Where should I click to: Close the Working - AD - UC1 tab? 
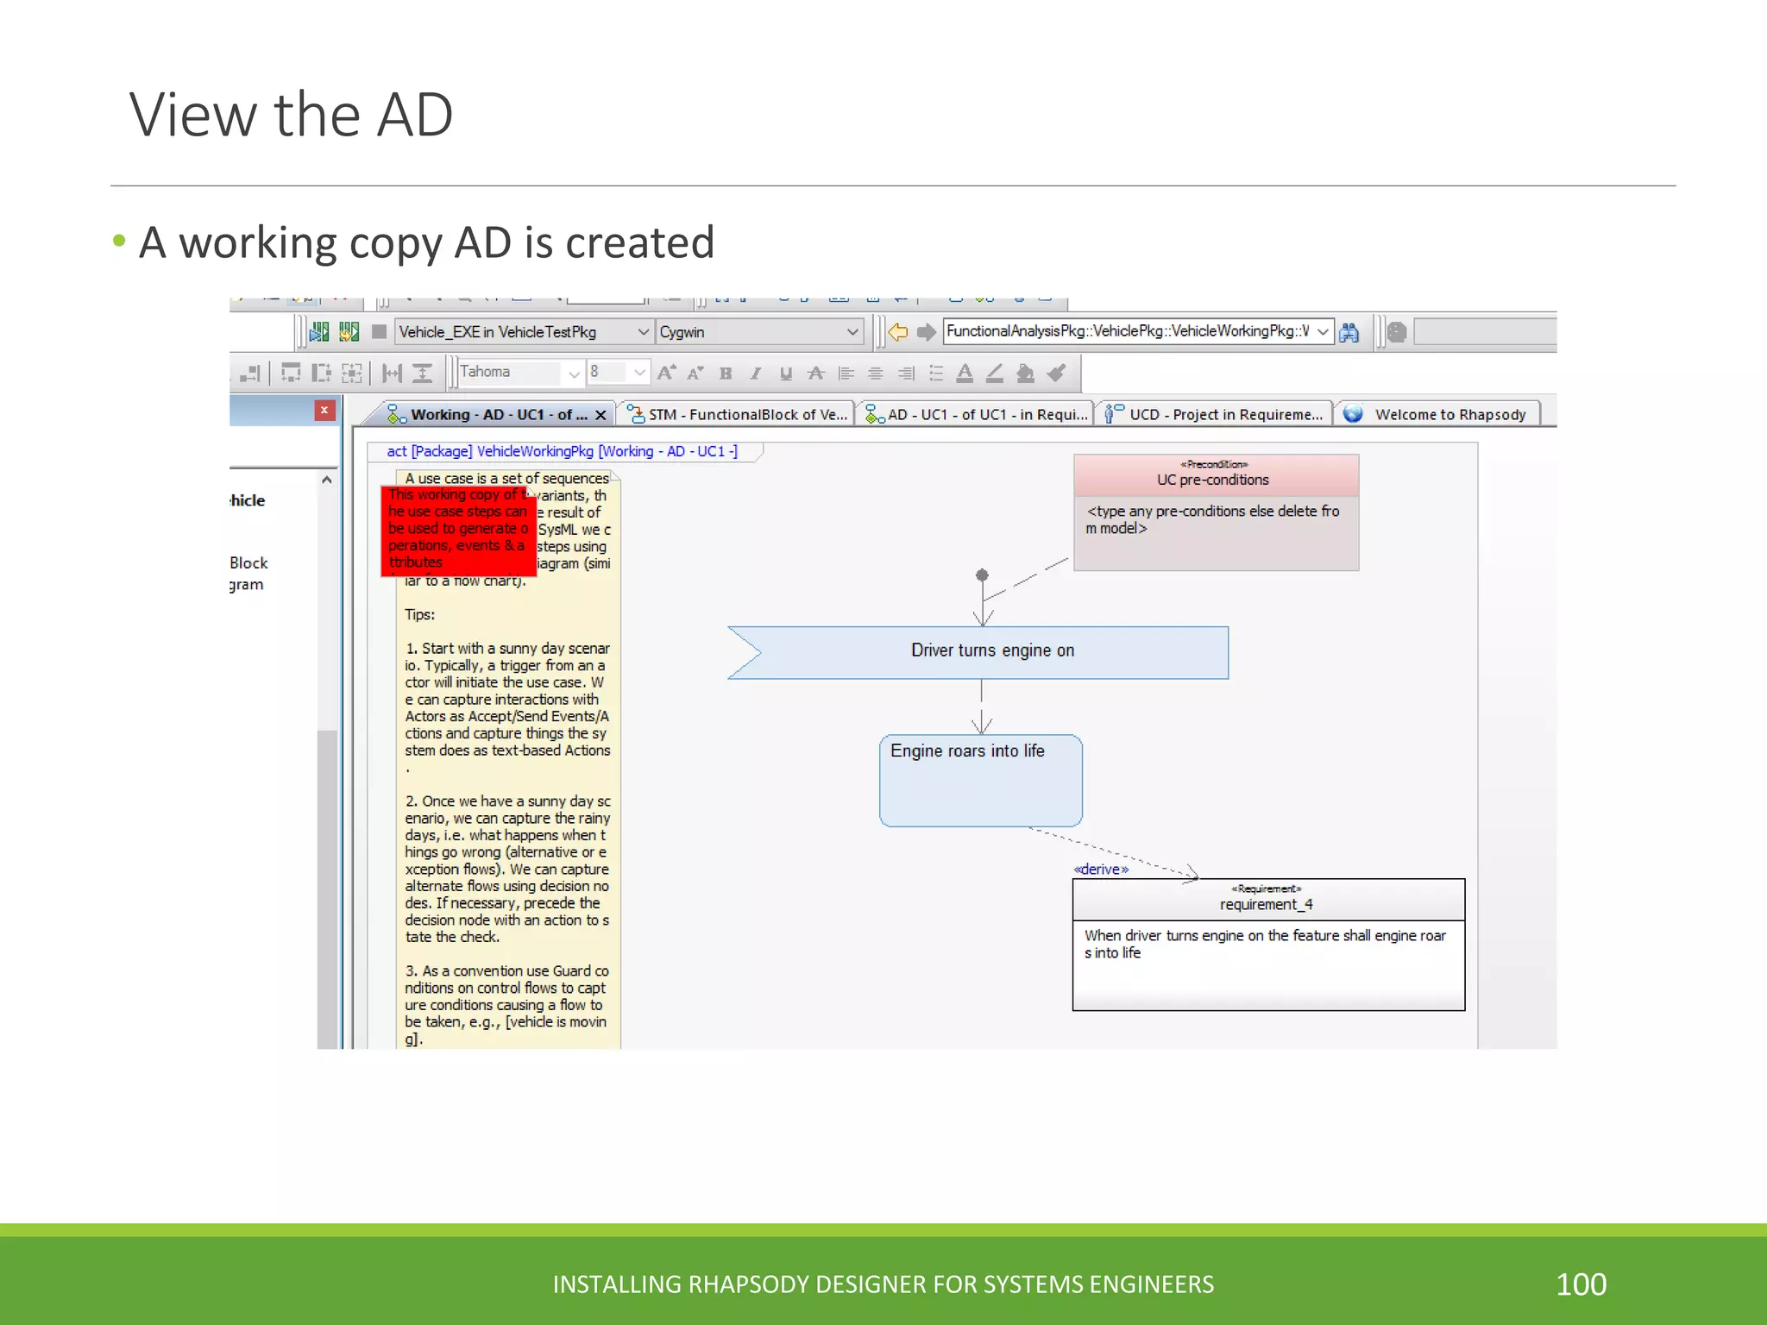[601, 415]
